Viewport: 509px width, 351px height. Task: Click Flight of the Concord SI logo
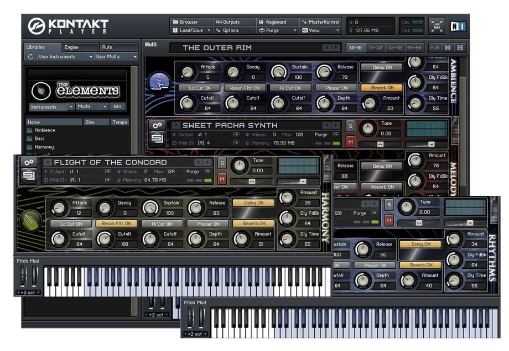click(29, 176)
